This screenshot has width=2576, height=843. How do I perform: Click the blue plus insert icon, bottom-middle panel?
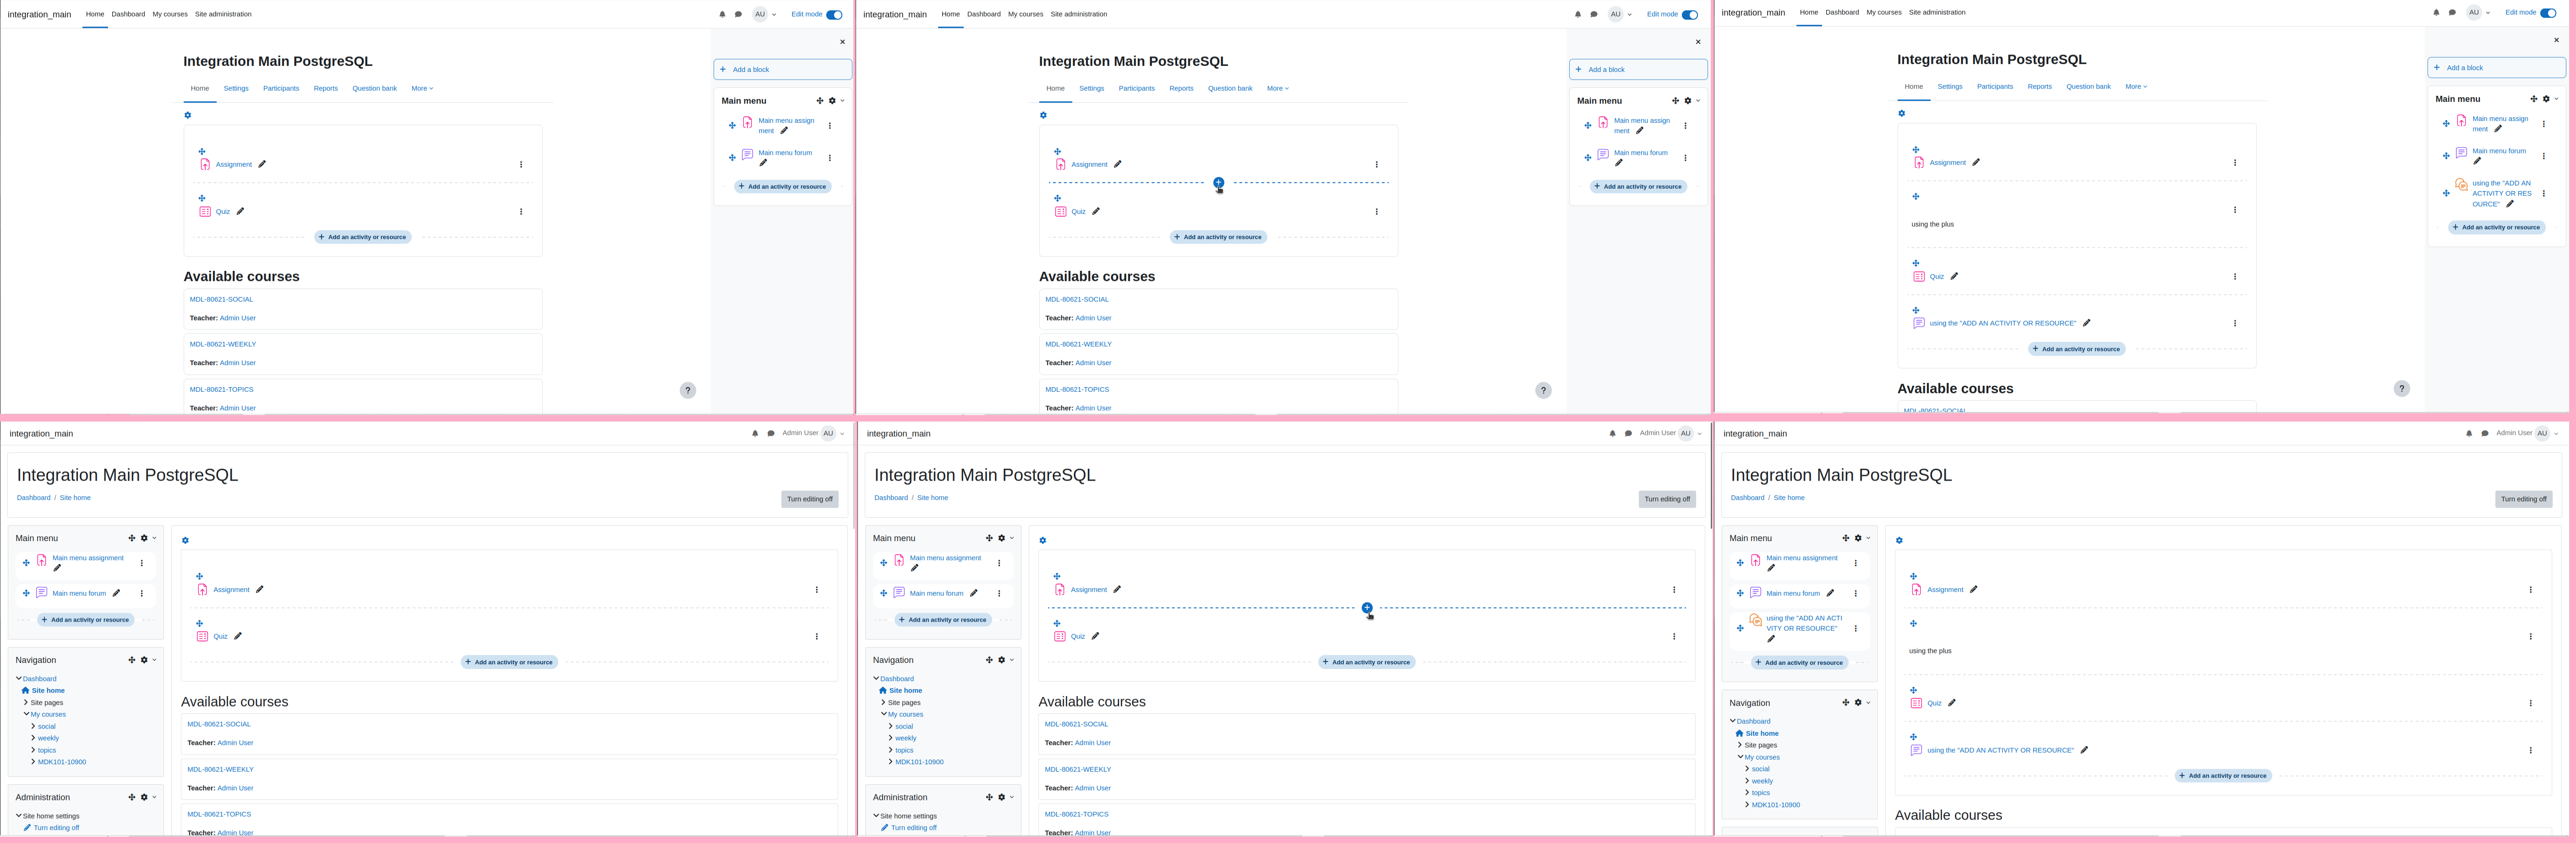coord(1367,608)
